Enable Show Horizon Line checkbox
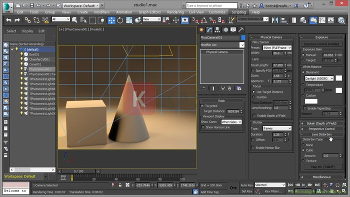 (203, 127)
